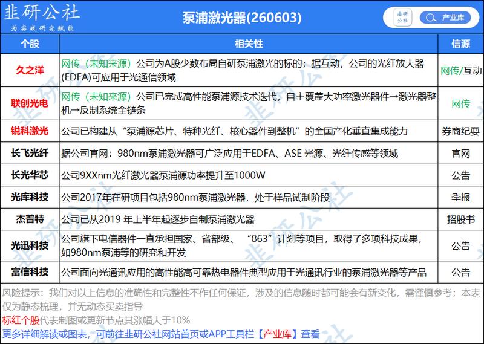
Task: Select stock name 杰普特
Action: coord(30,219)
